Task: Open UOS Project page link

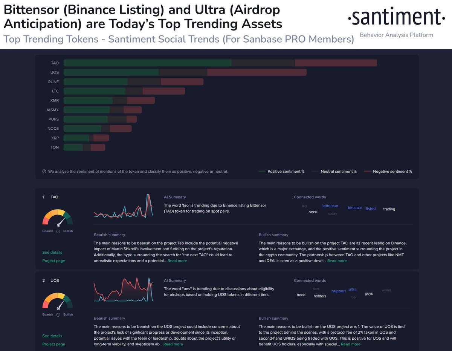Action: pyautogui.click(x=53, y=344)
